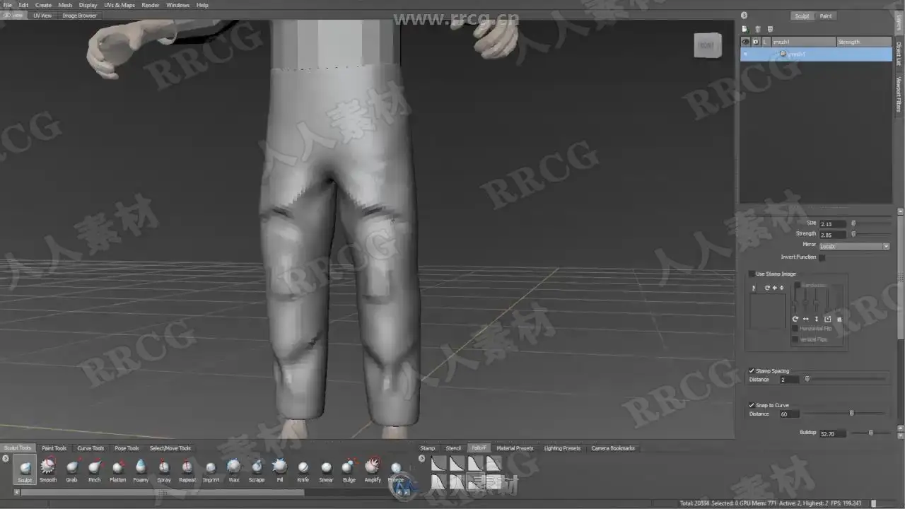Choose the third falloff preset in top row
This screenshot has width=905, height=509.
tap(475, 464)
